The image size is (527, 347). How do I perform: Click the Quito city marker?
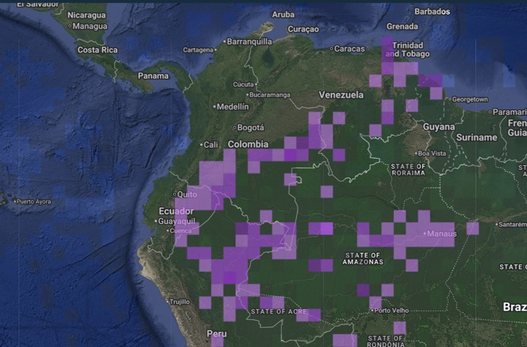(x=175, y=195)
